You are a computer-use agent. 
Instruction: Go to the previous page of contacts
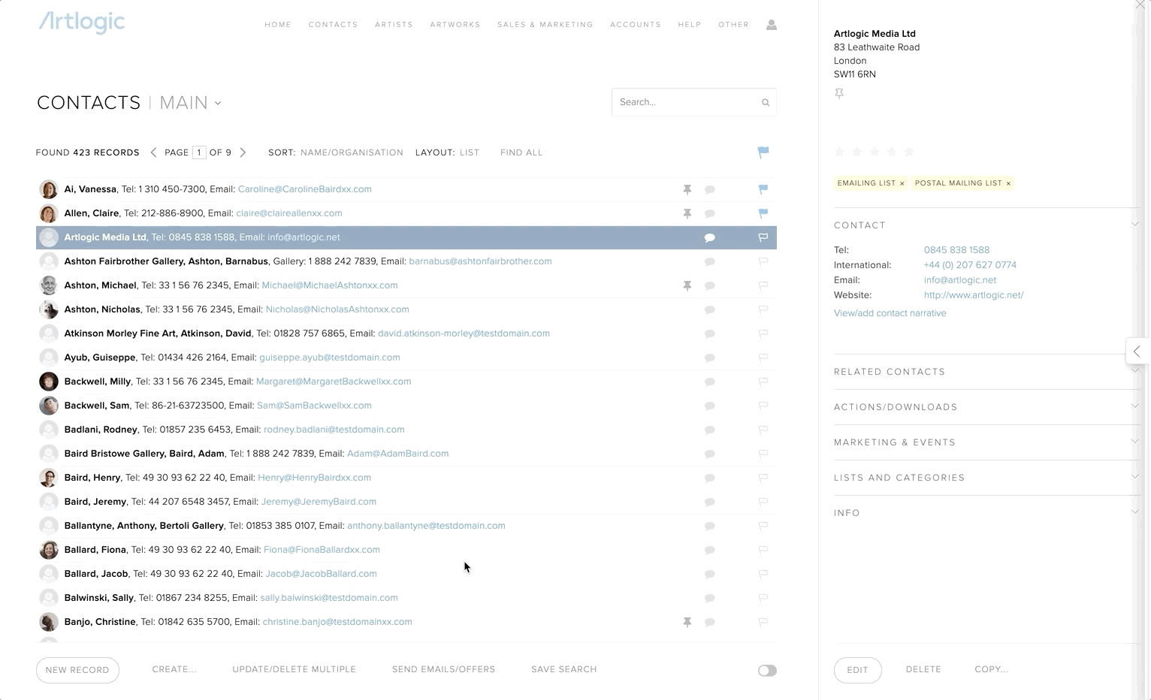154,152
